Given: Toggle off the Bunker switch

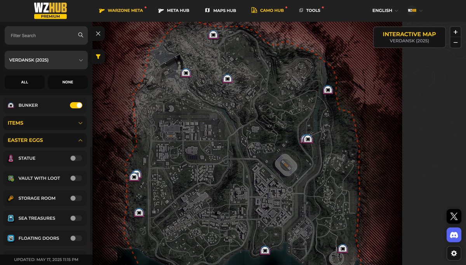Looking at the screenshot, I should click(x=76, y=105).
